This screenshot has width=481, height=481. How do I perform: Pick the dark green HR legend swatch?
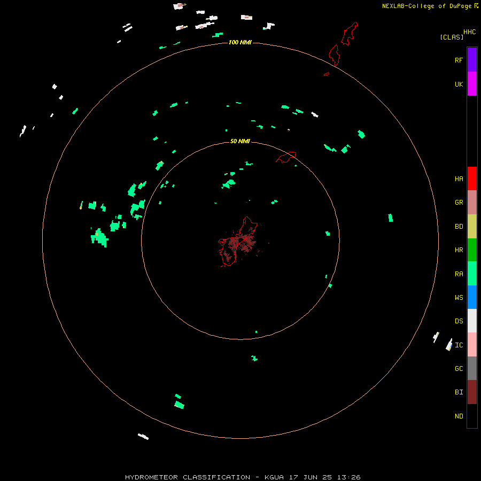point(472,250)
